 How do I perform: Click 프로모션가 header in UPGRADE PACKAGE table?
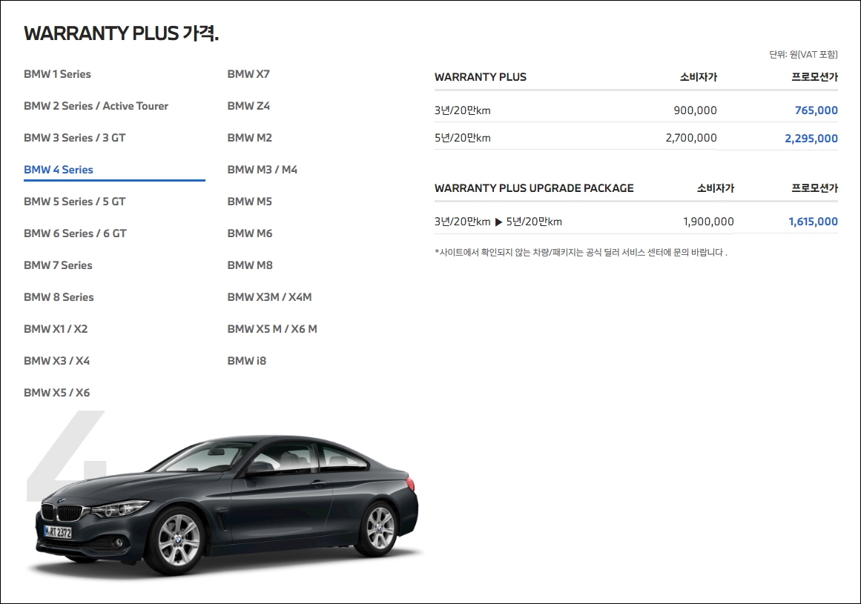coord(814,188)
